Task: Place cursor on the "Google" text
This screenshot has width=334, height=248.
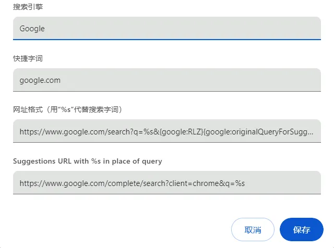Action: [32, 29]
